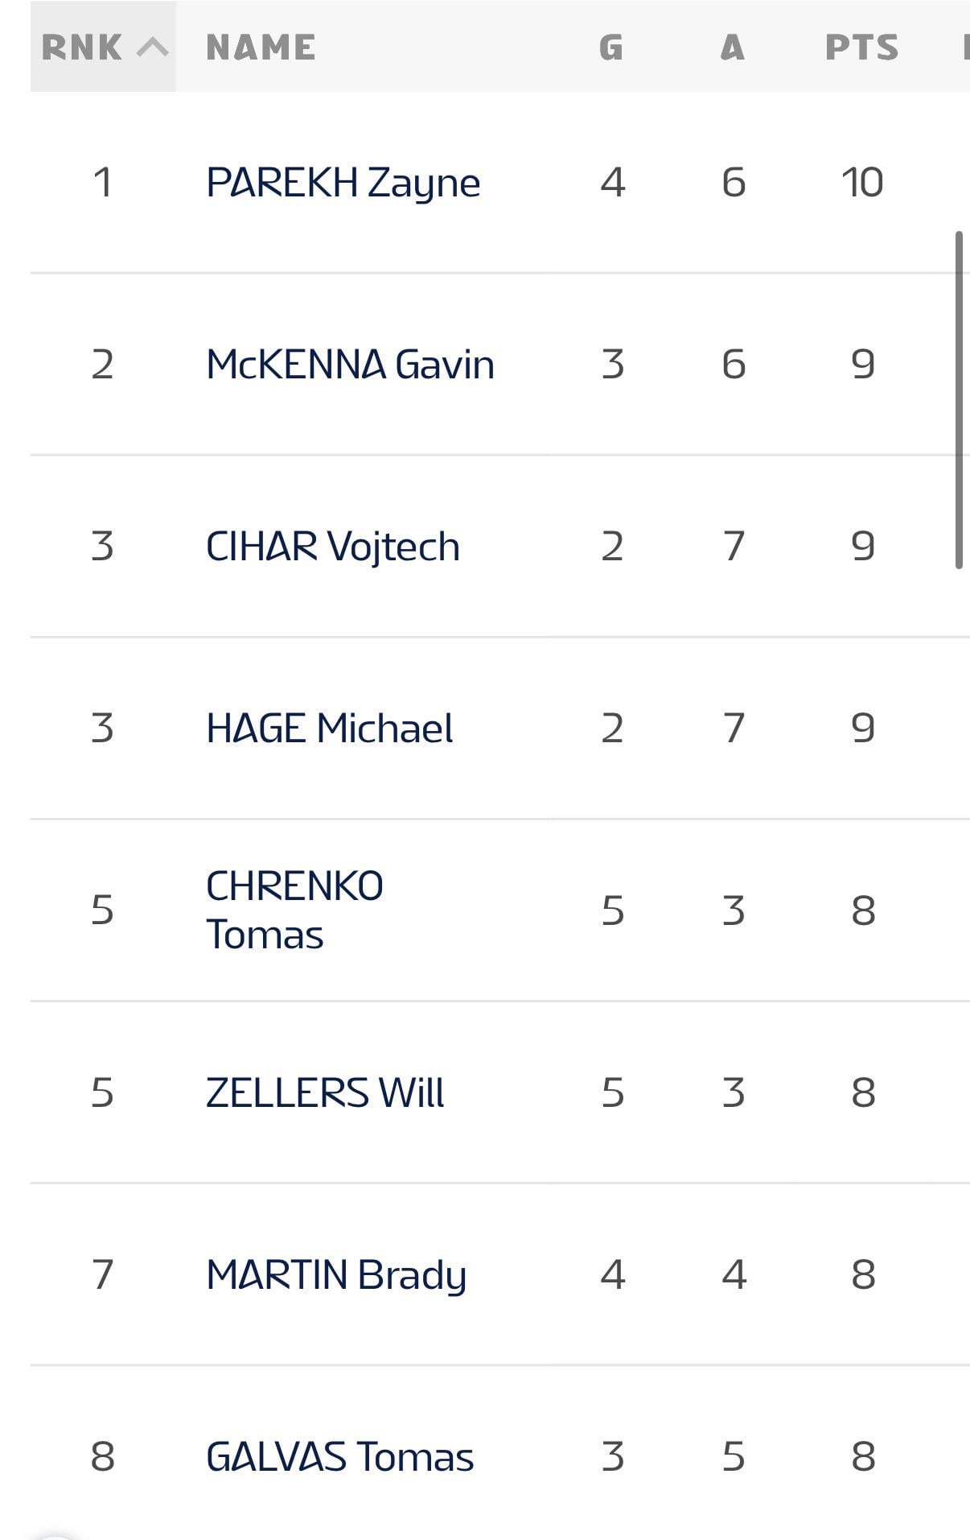The width and height of the screenshot is (970, 1540).
Task: Open PAREKH Zayne player profile
Action: coord(343,183)
